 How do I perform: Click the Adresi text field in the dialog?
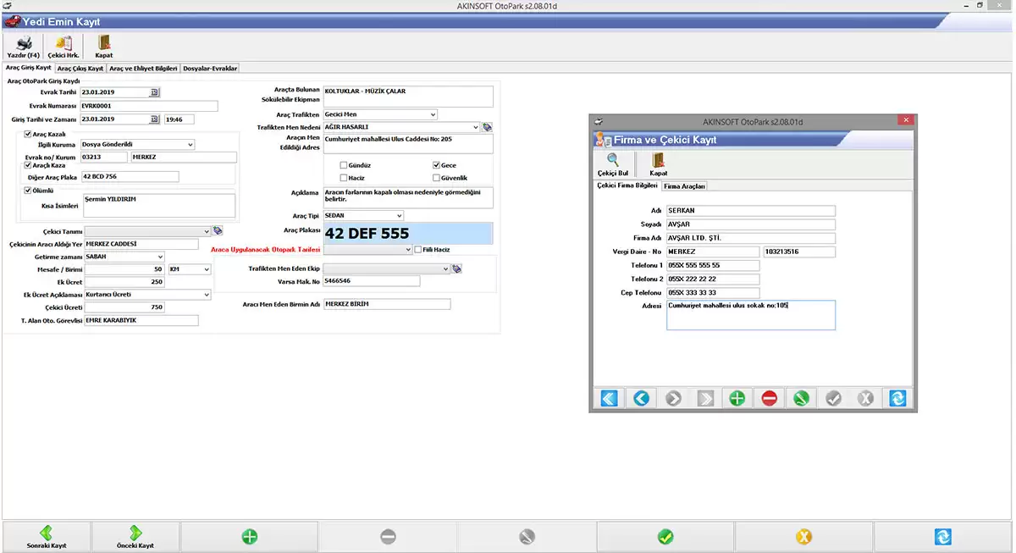tap(750, 315)
